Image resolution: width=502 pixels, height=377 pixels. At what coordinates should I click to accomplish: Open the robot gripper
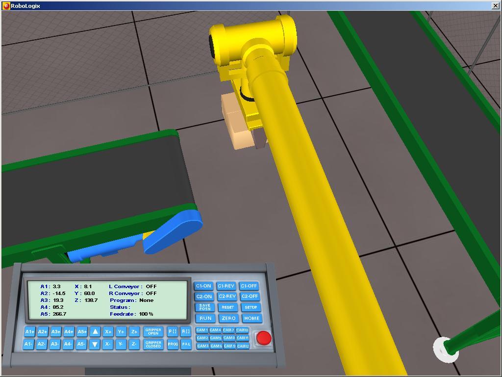[x=154, y=332]
